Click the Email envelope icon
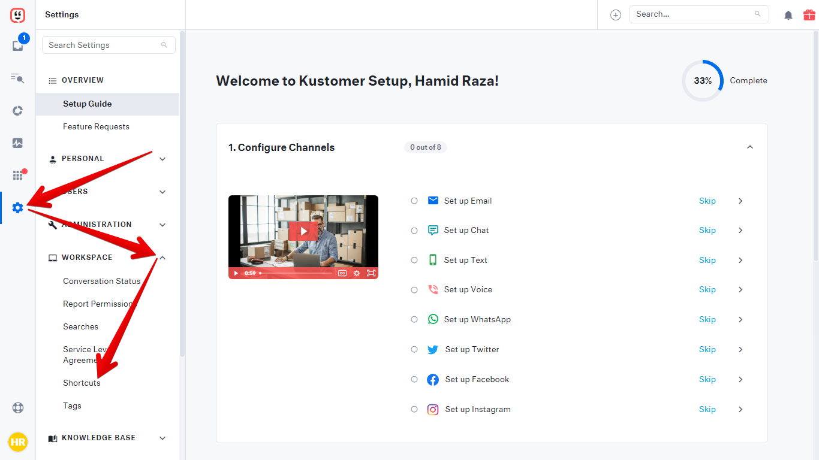 click(433, 201)
